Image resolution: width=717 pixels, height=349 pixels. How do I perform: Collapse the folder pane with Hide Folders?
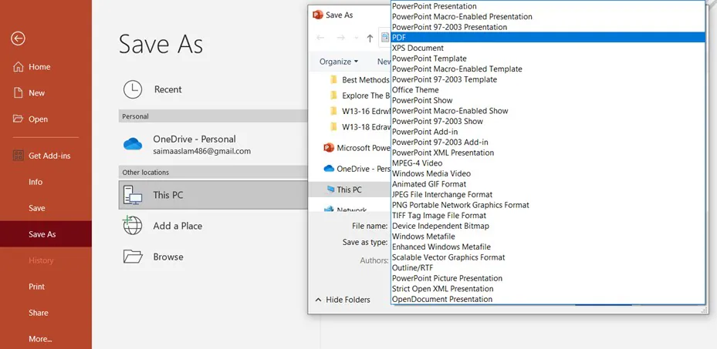click(342, 300)
